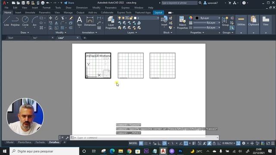The height and width of the screenshot is (155, 276).
Task: Toggle object snap in status bar
Action: point(186,143)
